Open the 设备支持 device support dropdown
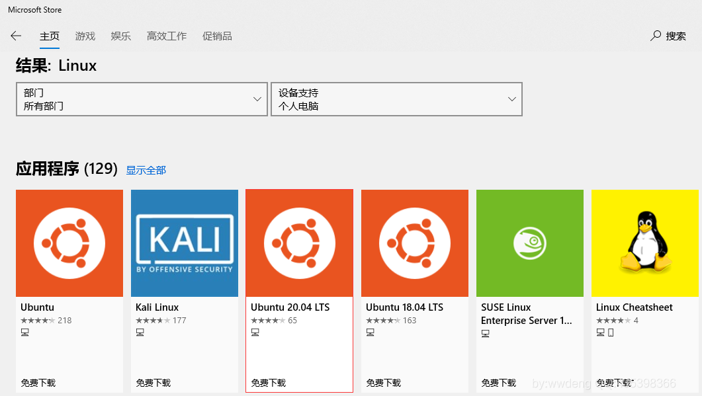702x396 pixels. [396, 99]
